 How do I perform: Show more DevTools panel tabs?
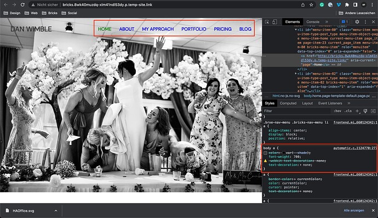(327, 22)
